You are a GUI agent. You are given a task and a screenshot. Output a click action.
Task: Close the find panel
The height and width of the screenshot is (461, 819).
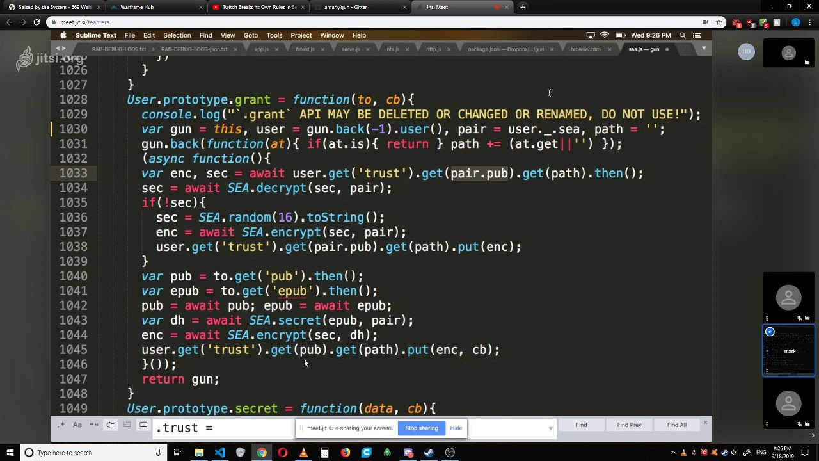tap(705, 423)
